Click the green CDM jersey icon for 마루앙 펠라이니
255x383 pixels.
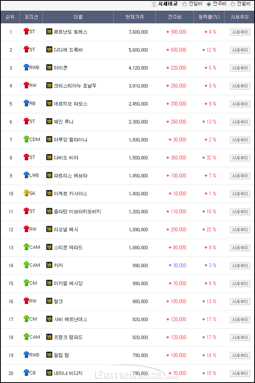(26, 139)
